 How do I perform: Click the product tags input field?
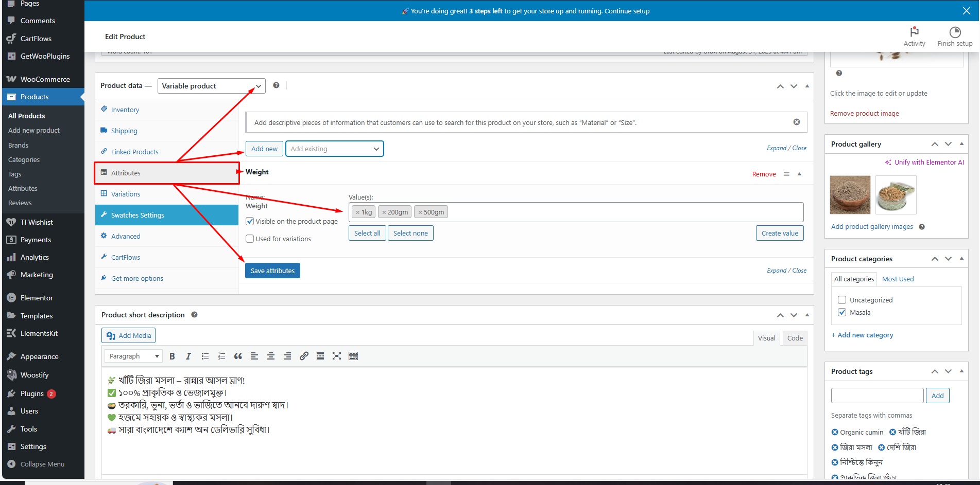(x=877, y=396)
